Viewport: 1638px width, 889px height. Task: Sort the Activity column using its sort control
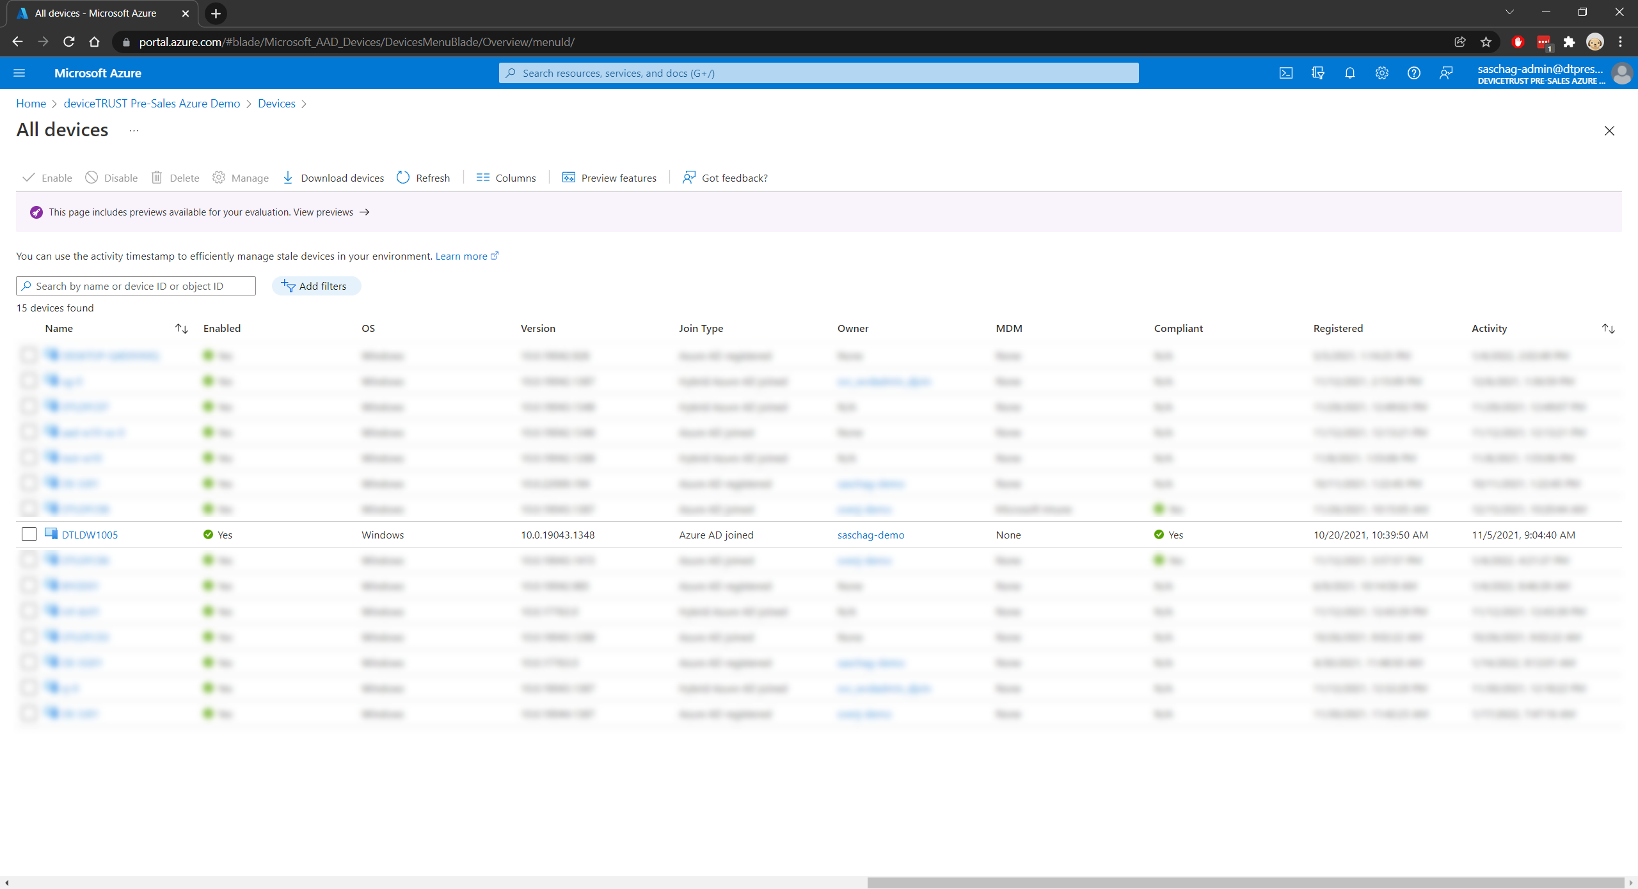[1609, 328]
